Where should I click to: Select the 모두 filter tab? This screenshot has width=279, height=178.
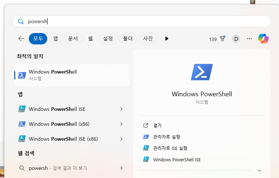[38, 39]
